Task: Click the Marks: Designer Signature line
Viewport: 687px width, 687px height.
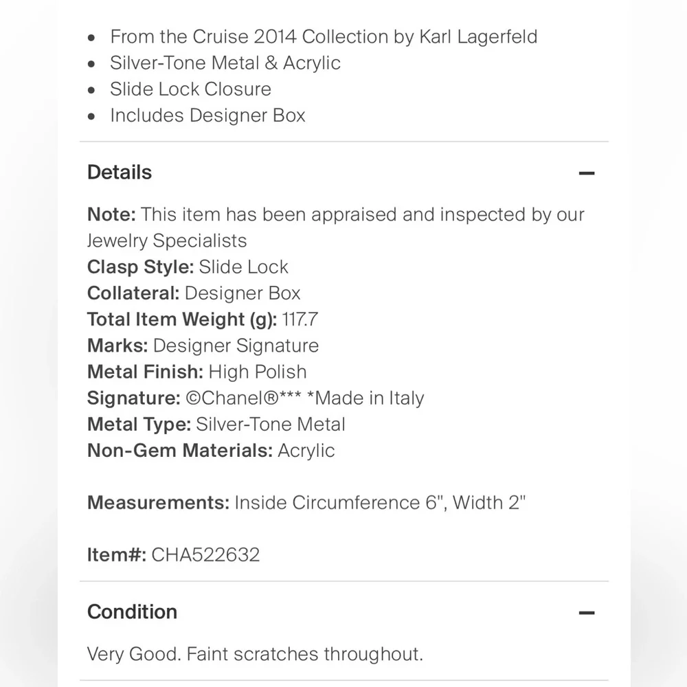Action: click(203, 346)
